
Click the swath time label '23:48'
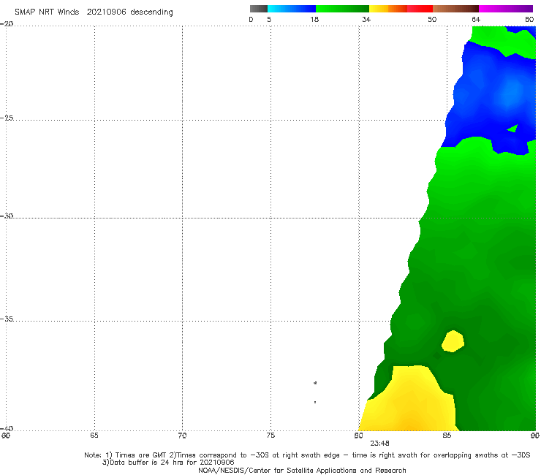380,444
